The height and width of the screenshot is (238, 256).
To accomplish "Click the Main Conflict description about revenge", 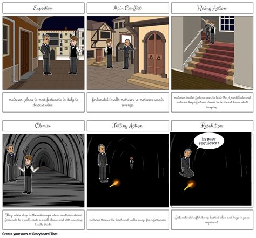I will coord(128,102).
